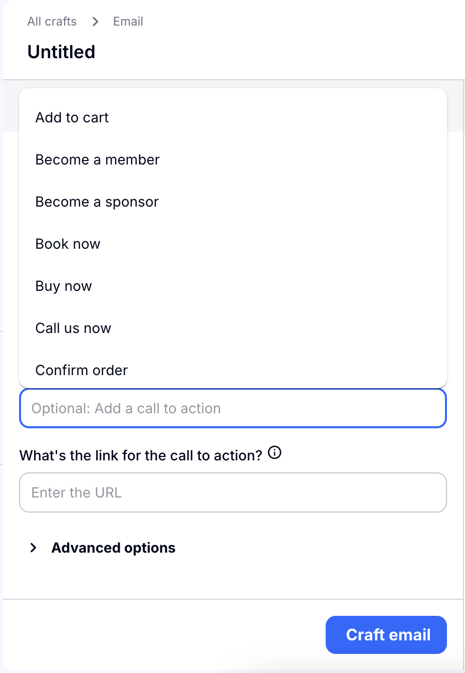Image resolution: width=465 pixels, height=673 pixels.
Task: Choose Become a member from list
Action: (97, 159)
